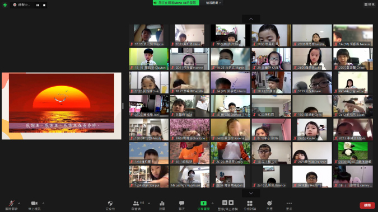The image size is (378, 212).
Task: Stop recording using top-left square button
Action: coord(44,5)
